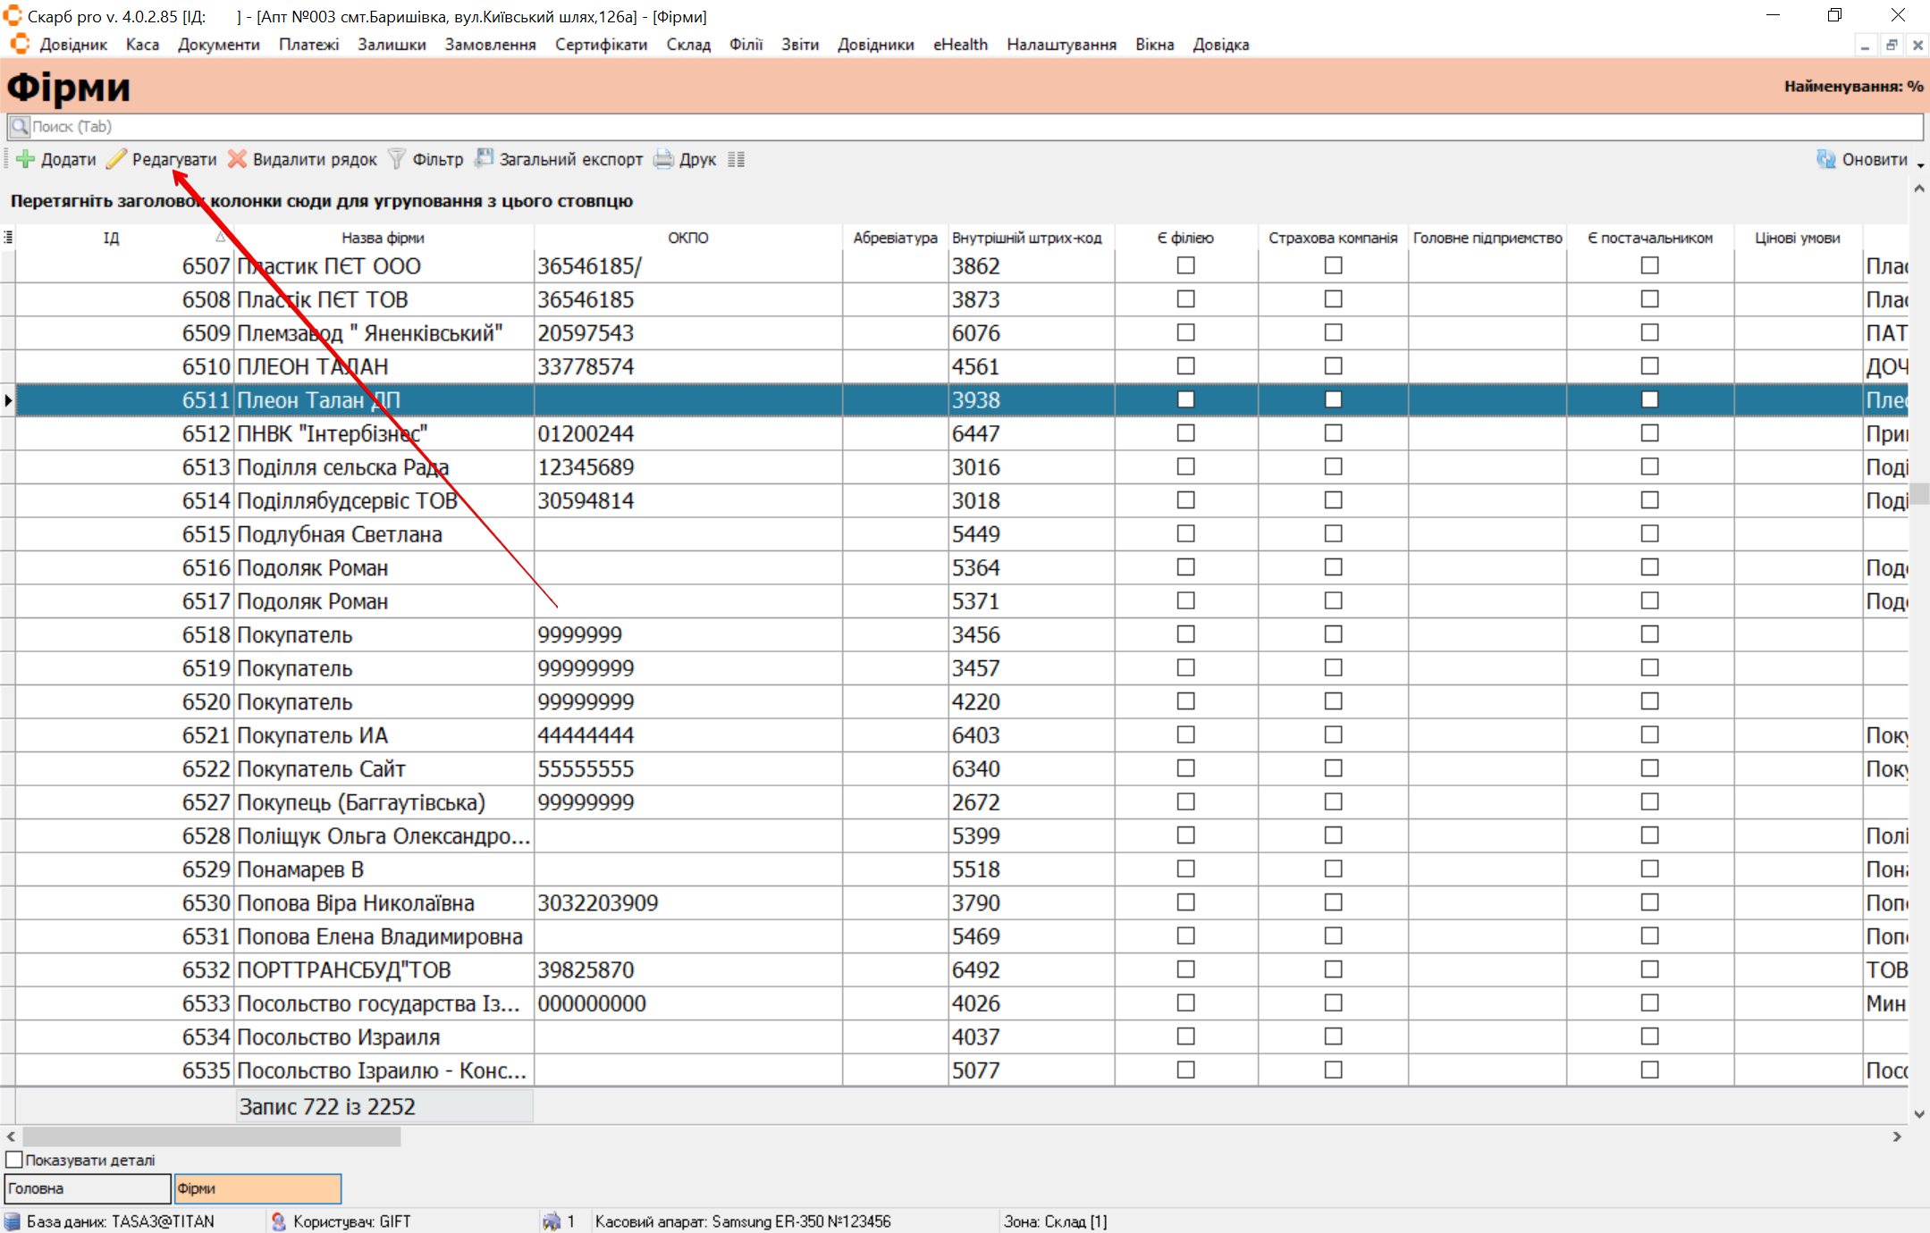
Task: Click the red X Delete row icon
Action: tap(237, 159)
